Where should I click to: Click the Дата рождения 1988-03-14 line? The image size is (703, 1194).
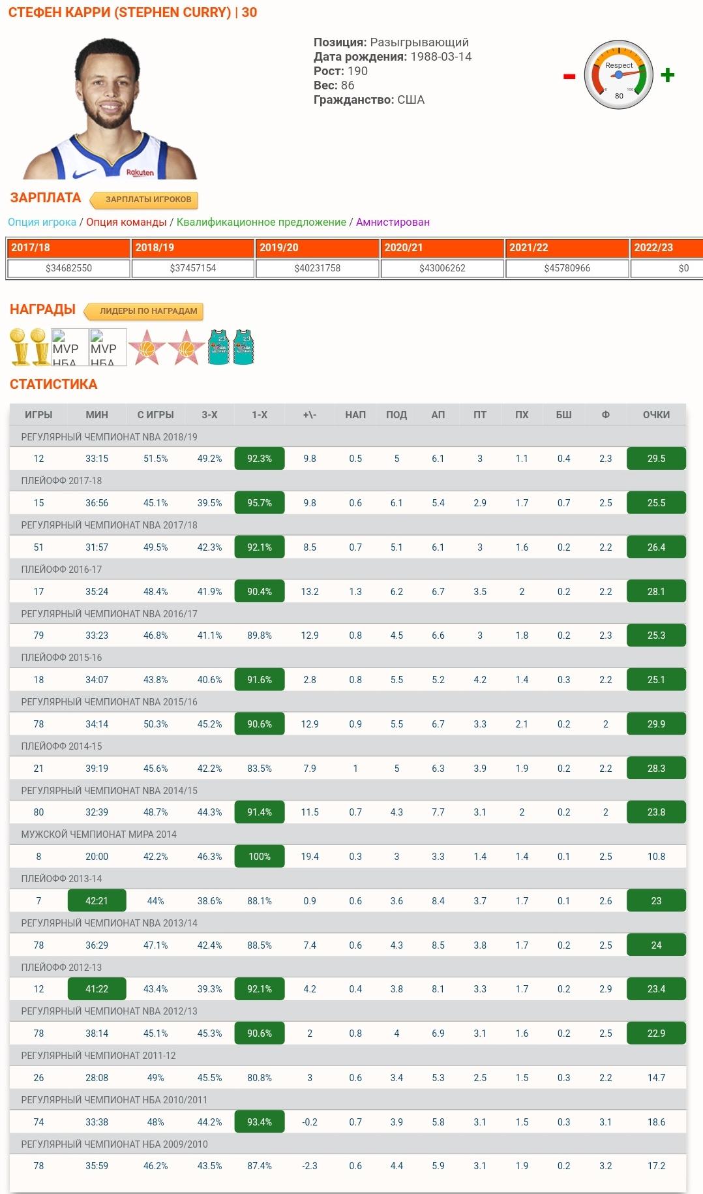pyautogui.click(x=393, y=57)
